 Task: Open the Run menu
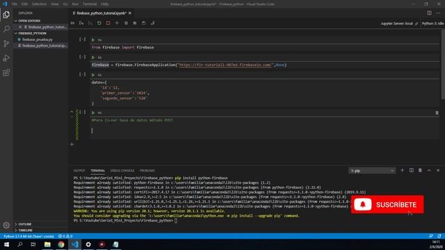coord(75,4)
